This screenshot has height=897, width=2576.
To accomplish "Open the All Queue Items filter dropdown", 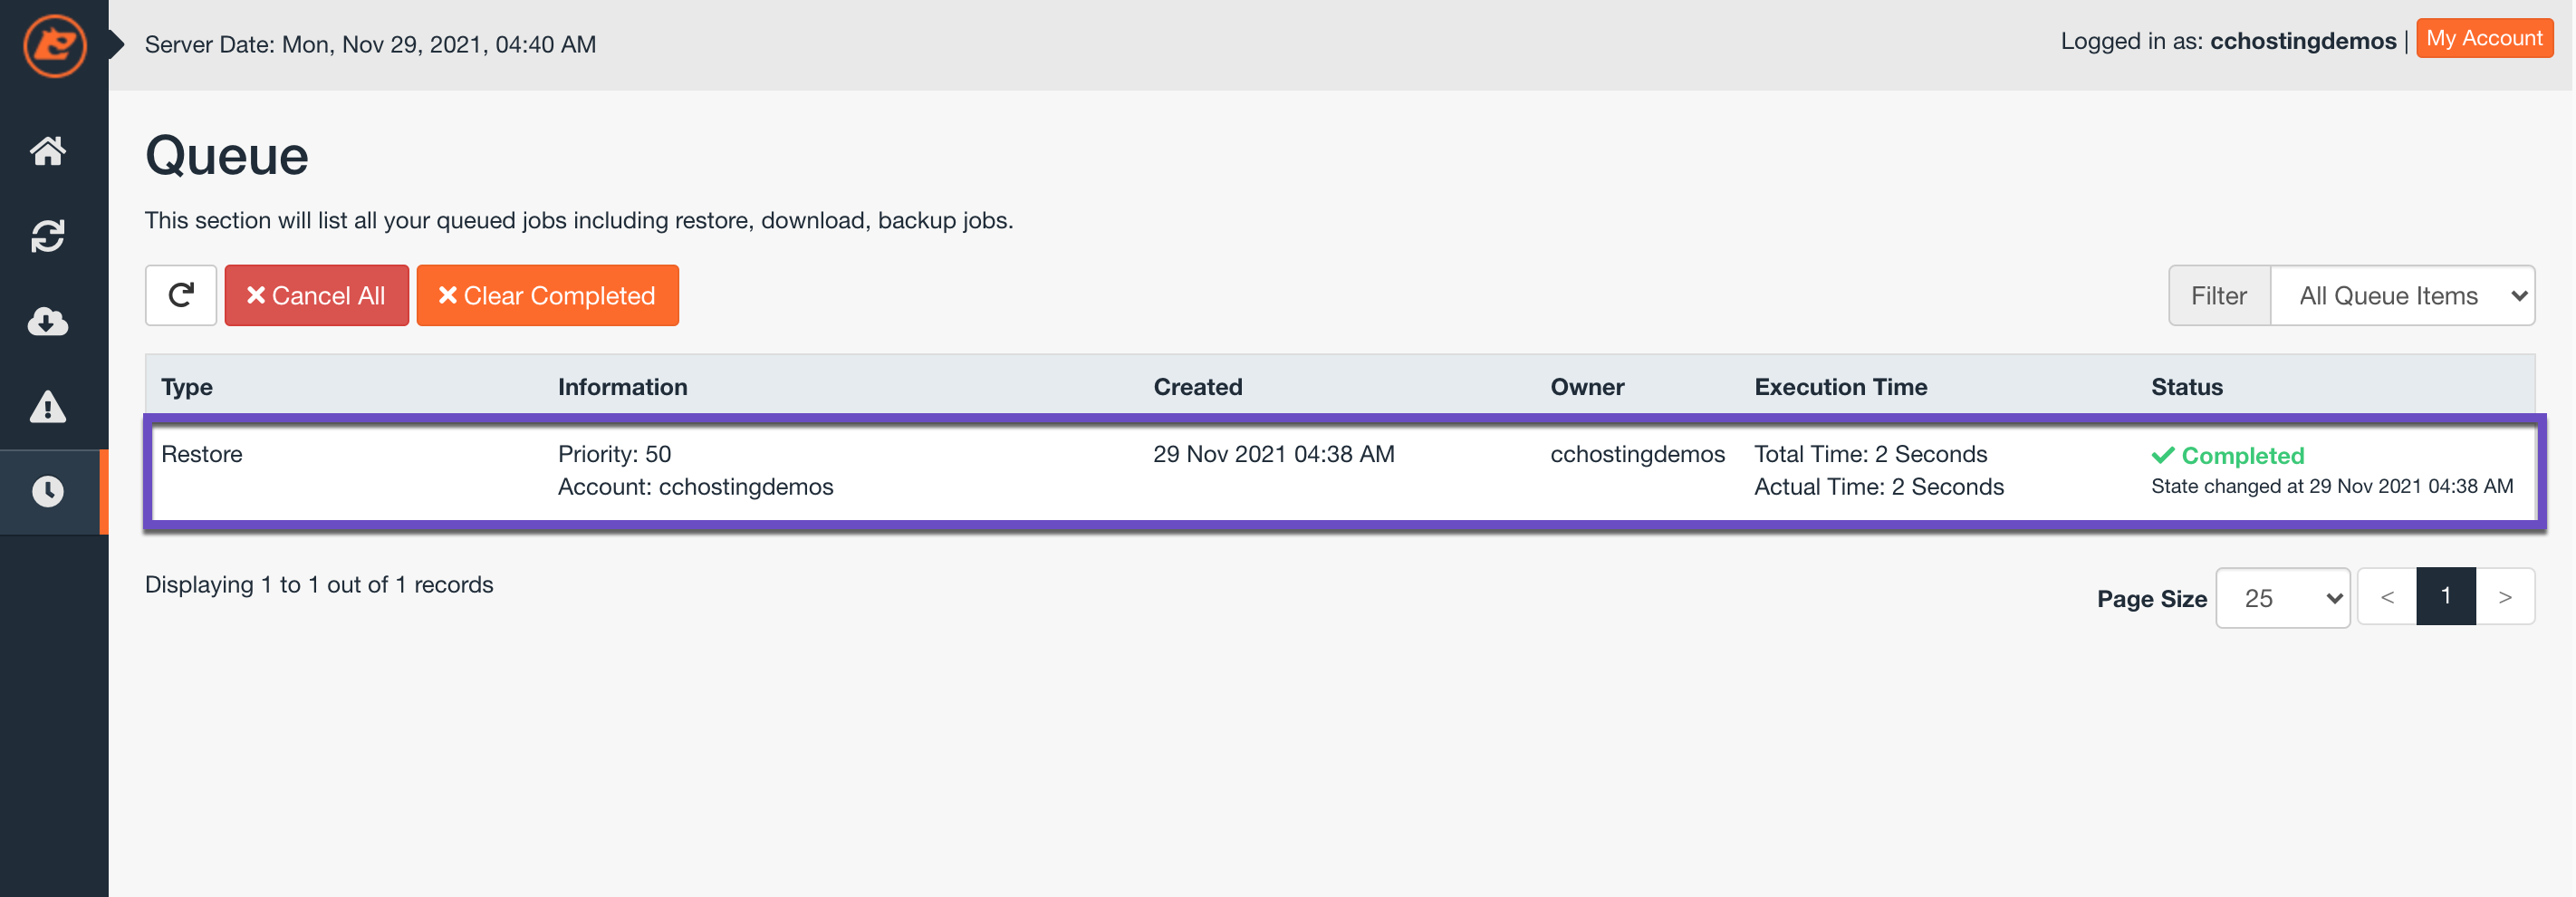I will [2401, 296].
